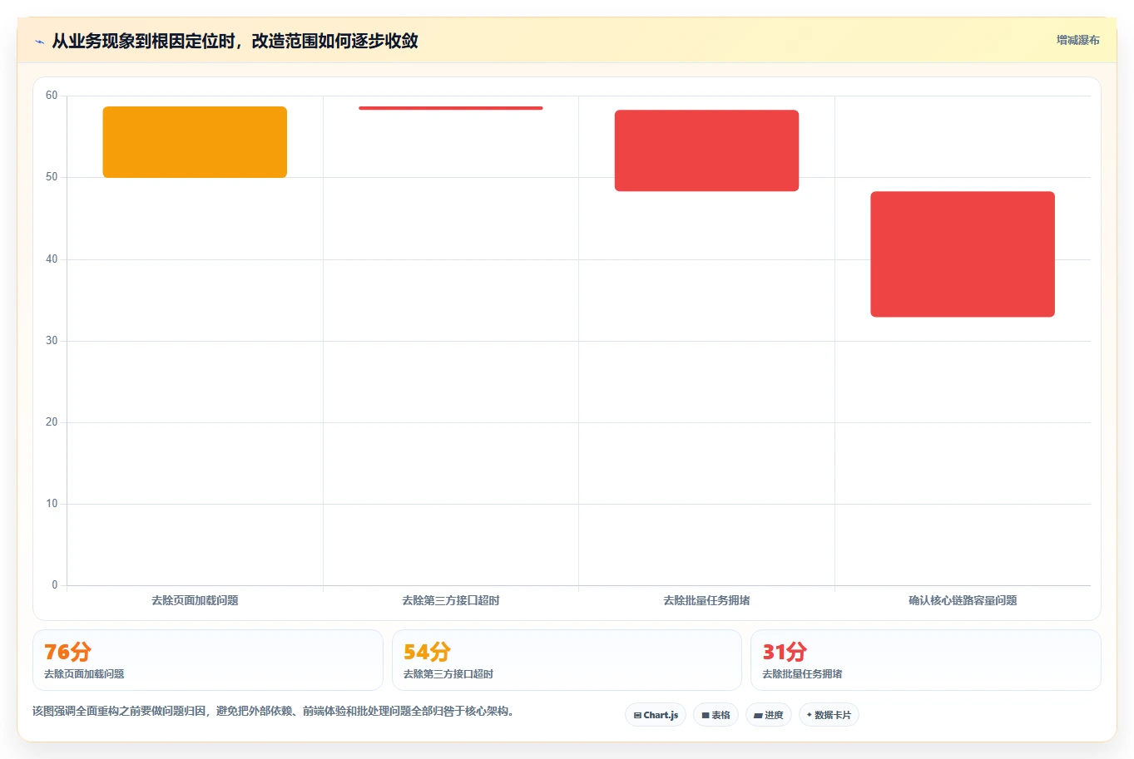
Task: Click the x-axis label 去除批量任务拥堵
Action: tap(706, 600)
